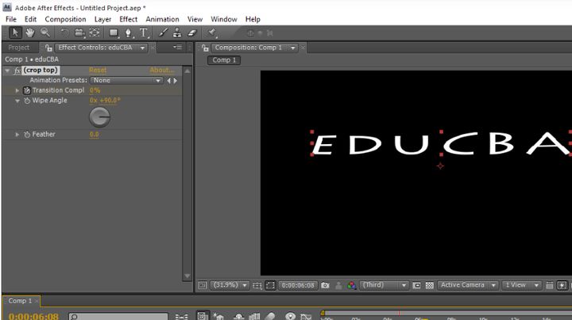Click the Comp 1 breadcrumb button in viewer
Screen dimensions: 572x320
[x=224, y=60]
